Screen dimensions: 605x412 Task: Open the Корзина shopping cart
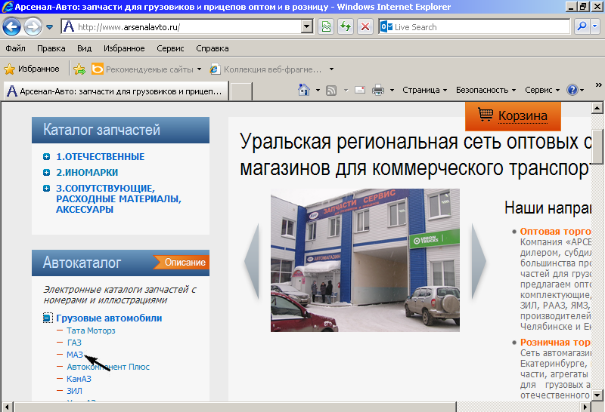pos(513,116)
